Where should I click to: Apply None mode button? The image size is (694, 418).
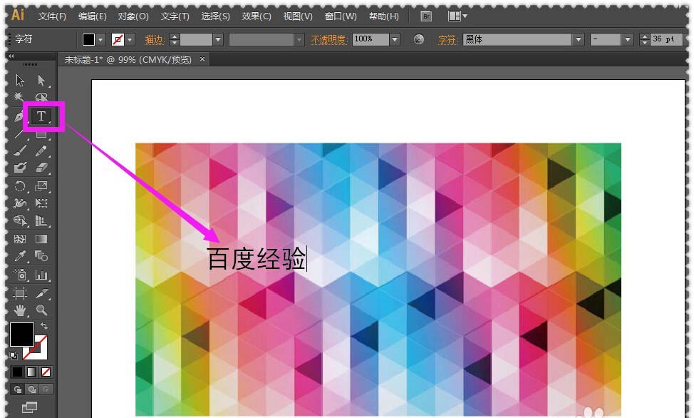46,372
